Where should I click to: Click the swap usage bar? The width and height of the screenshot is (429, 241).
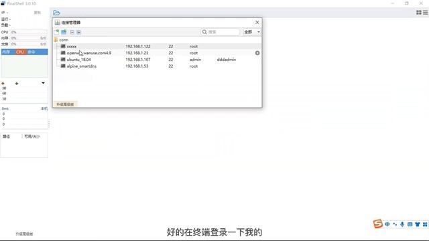pyautogui.click(x=29, y=44)
